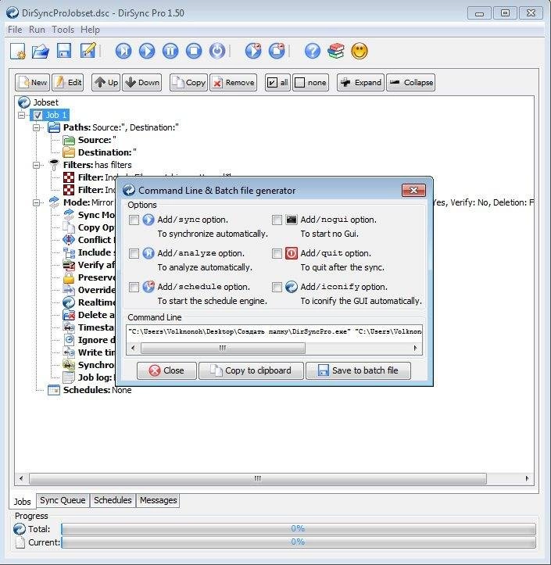Stop synchronization toolbar icon

pos(194,51)
